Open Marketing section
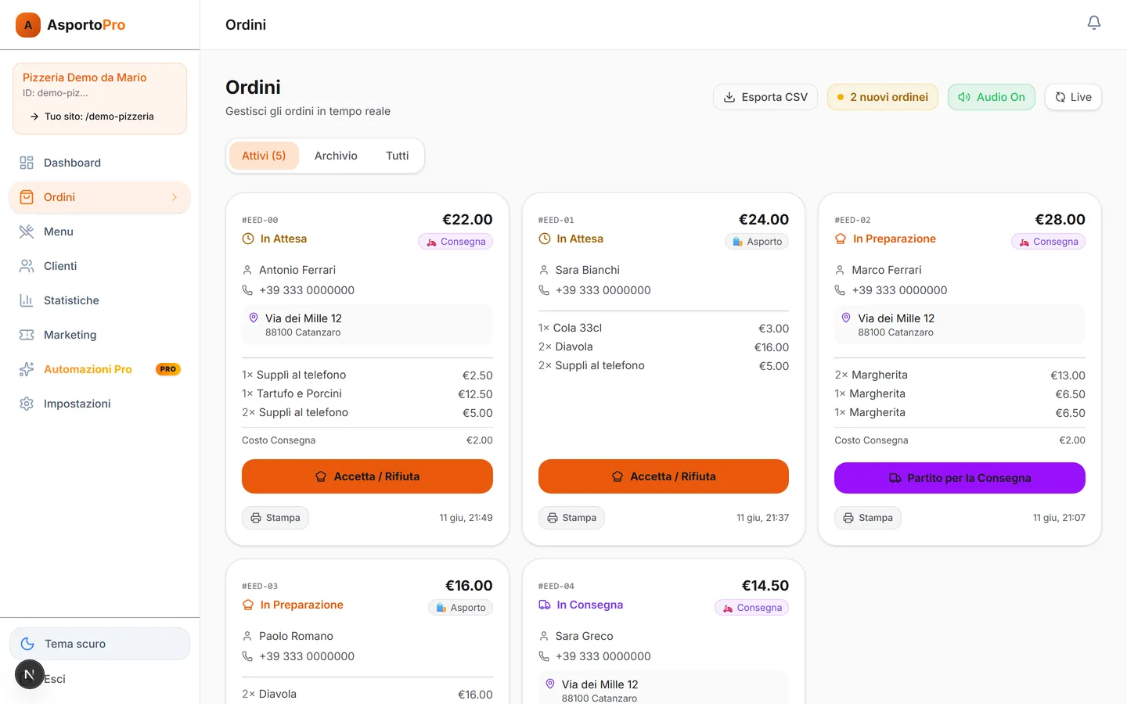 click(99, 335)
